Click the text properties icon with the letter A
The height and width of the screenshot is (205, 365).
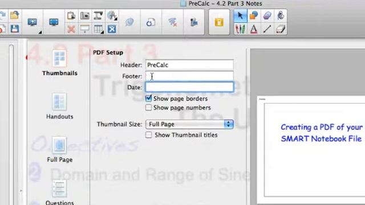point(112,15)
